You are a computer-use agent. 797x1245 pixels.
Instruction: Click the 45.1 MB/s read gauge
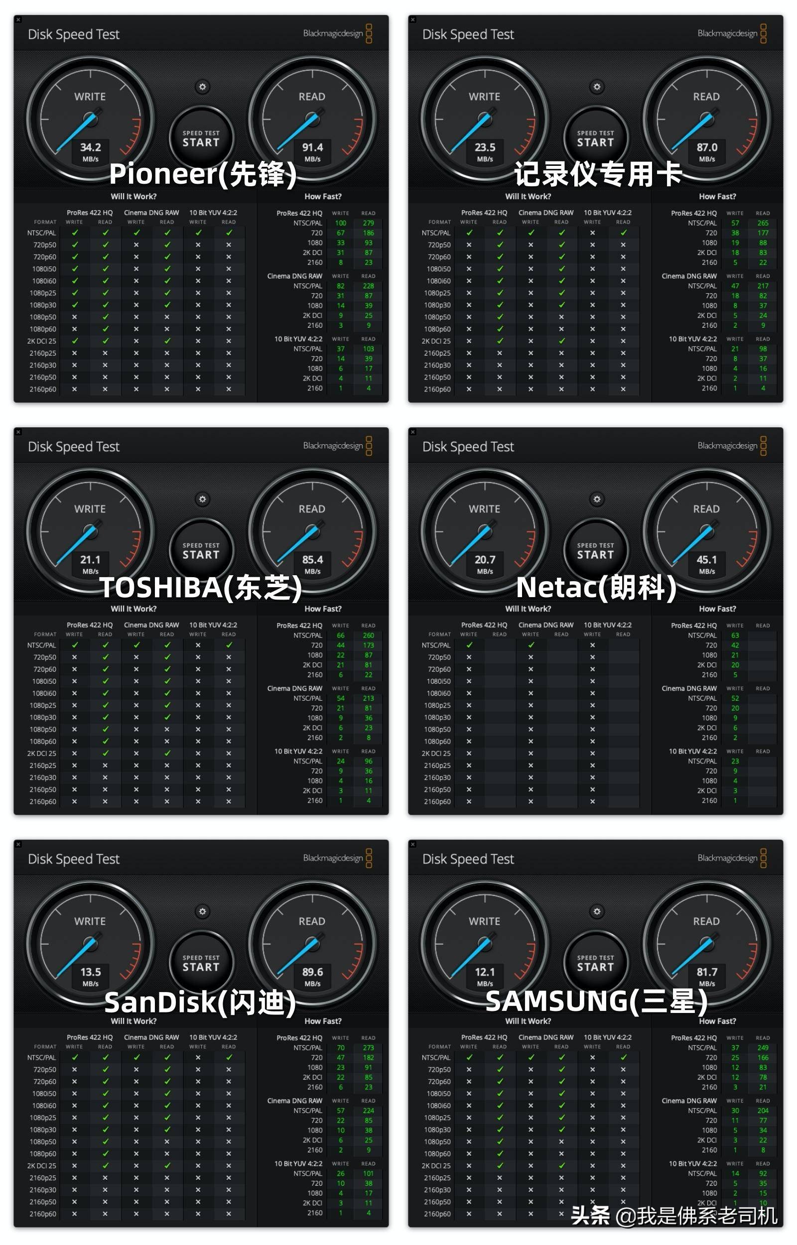(x=706, y=531)
